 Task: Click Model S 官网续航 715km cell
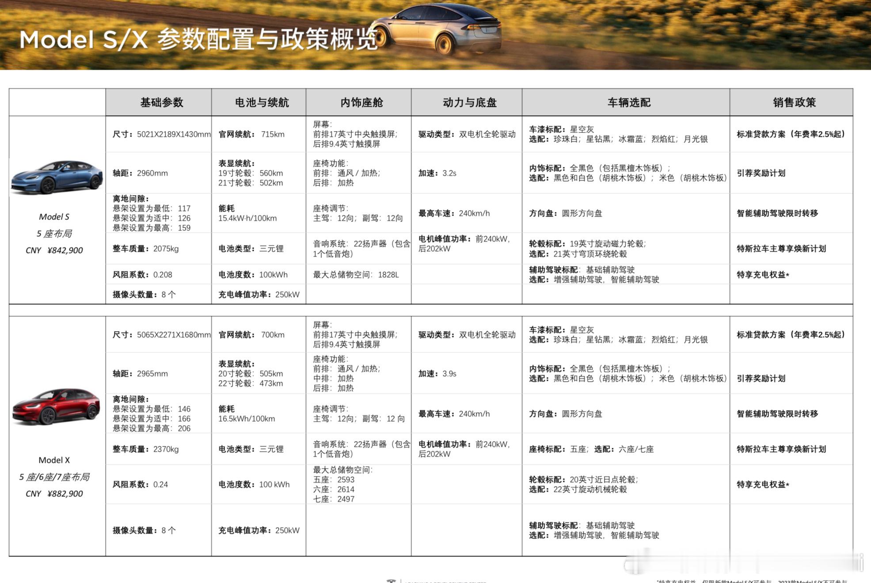point(251,134)
